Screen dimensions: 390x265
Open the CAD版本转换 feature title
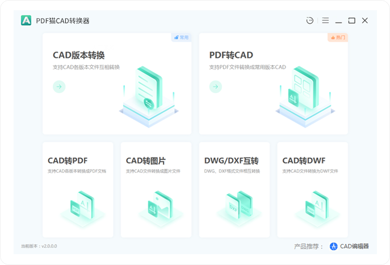(x=79, y=55)
